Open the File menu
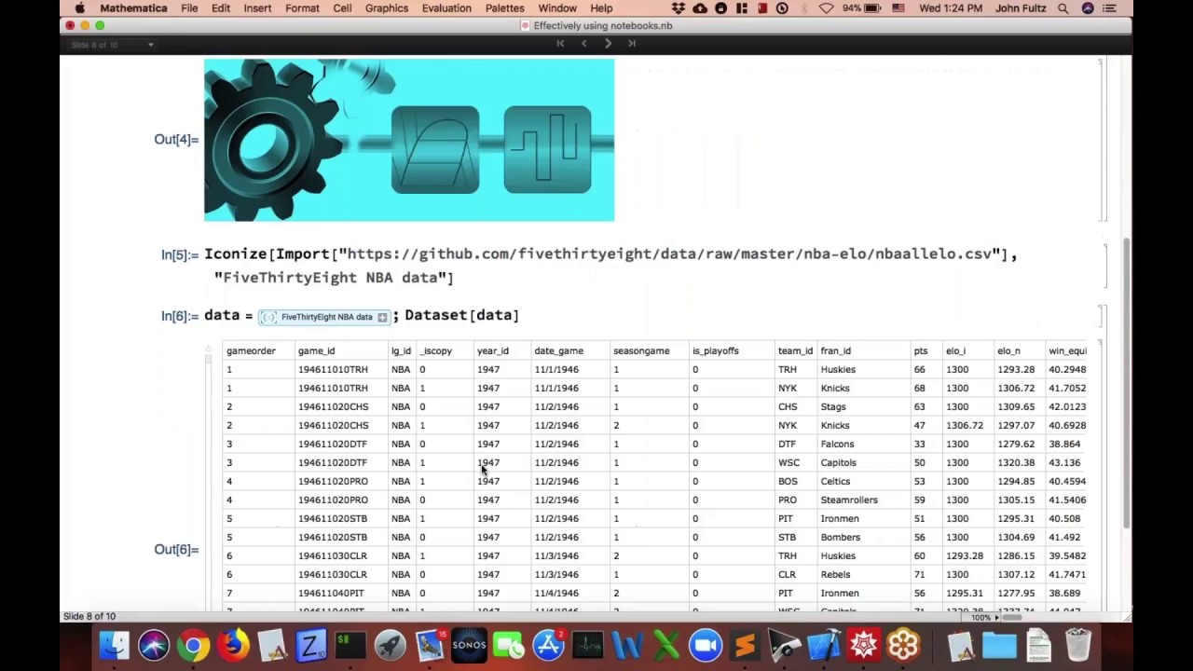The width and height of the screenshot is (1193, 671). coord(189,8)
